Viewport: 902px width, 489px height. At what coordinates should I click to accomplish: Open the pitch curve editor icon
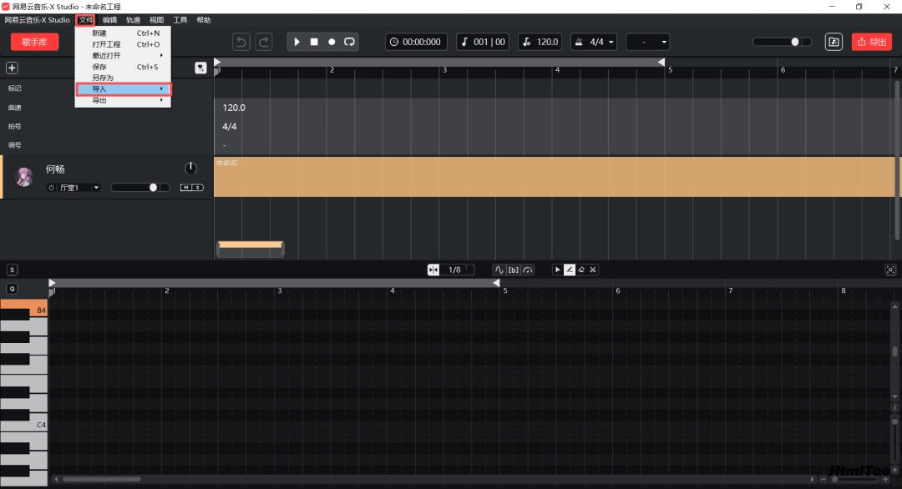(499, 270)
